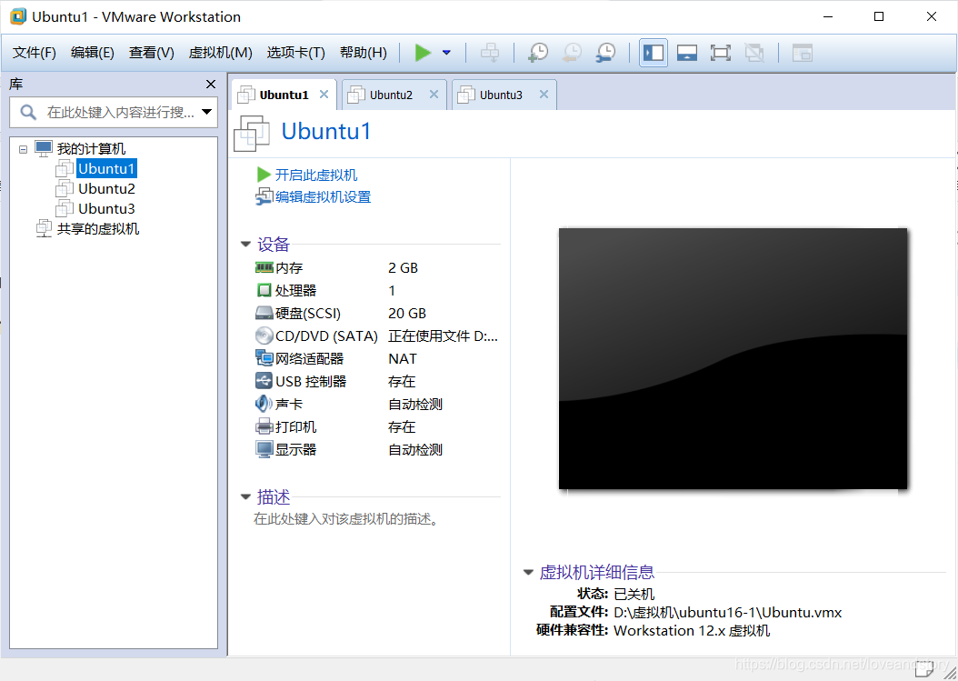The height and width of the screenshot is (681, 958).
Task: Open the library search filter dropdown arrow
Action: pos(207,112)
